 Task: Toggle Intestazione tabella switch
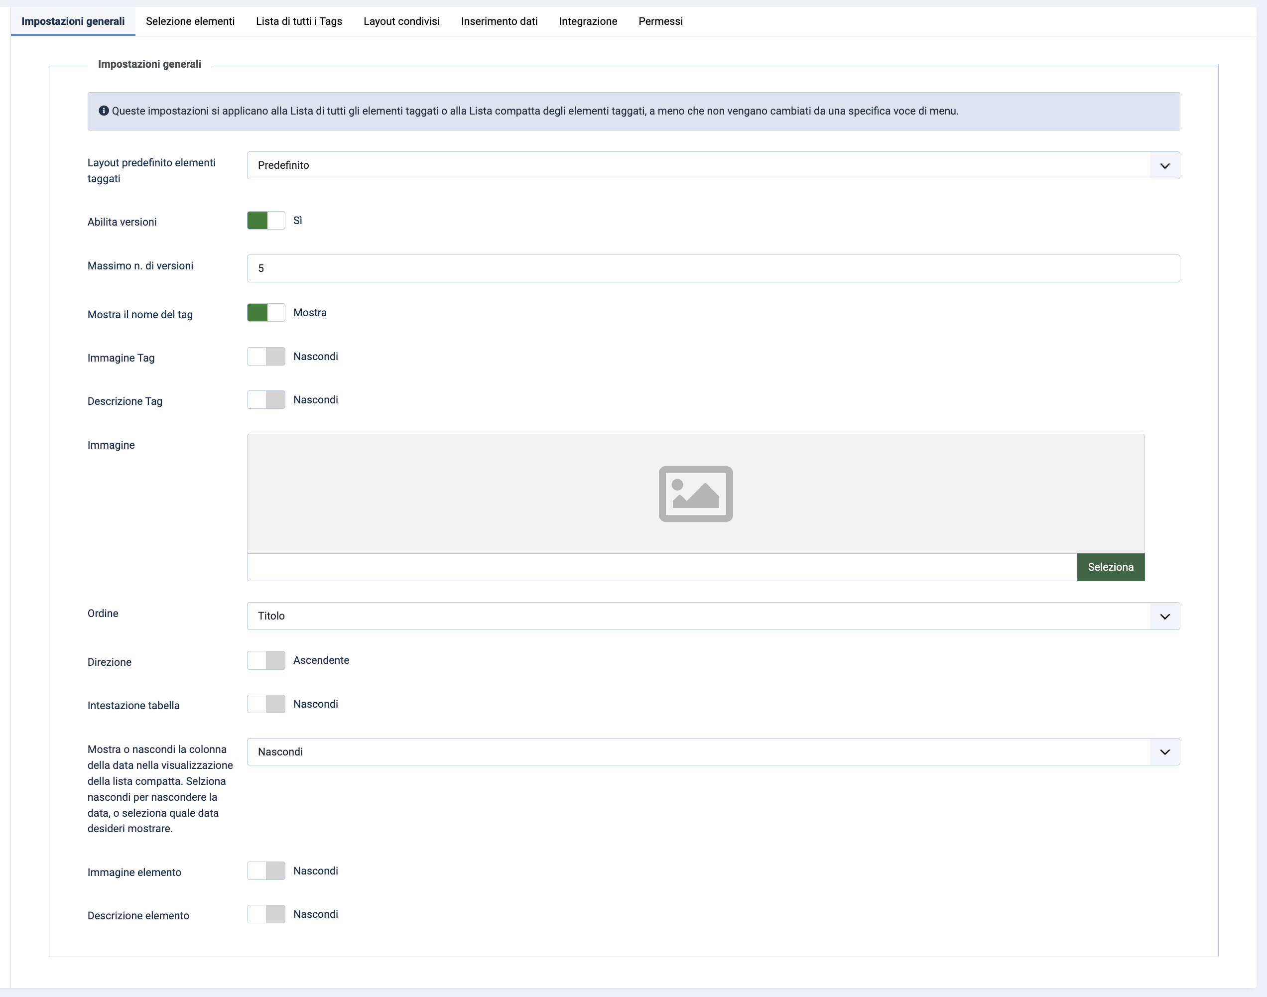tap(266, 704)
